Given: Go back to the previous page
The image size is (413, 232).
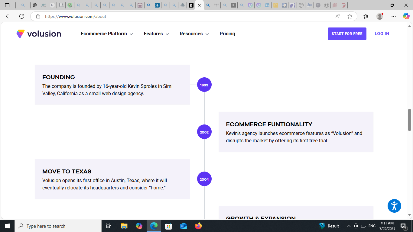Looking at the screenshot, I should (x=8, y=16).
